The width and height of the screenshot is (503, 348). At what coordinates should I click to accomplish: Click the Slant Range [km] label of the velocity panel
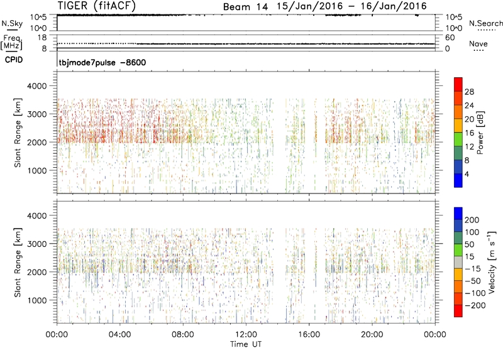(18, 262)
